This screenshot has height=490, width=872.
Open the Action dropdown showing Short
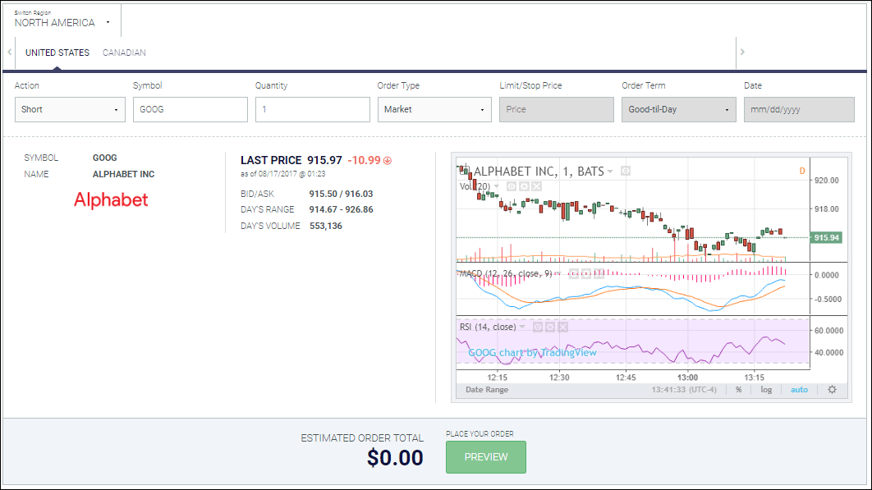70,109
